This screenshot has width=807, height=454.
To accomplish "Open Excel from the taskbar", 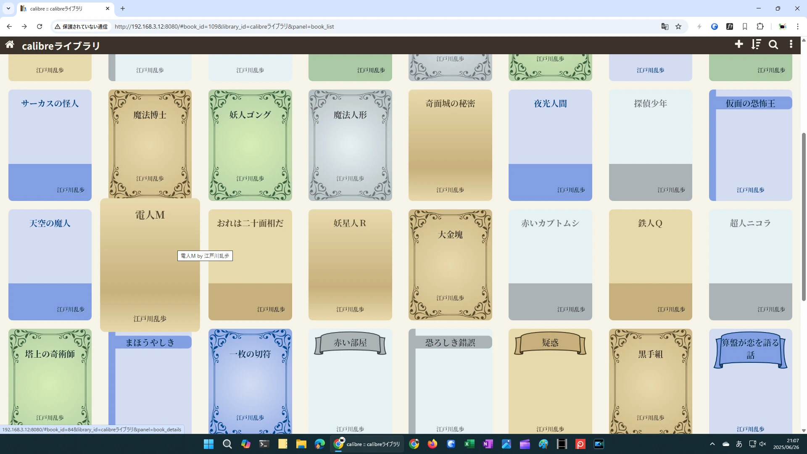I will tap(469, 444).
